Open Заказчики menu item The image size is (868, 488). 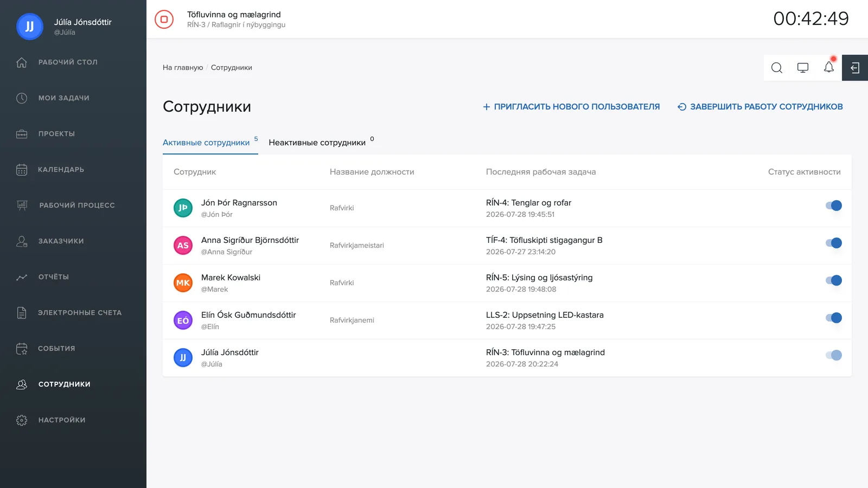pyautogui.click(x=61, y=241)
